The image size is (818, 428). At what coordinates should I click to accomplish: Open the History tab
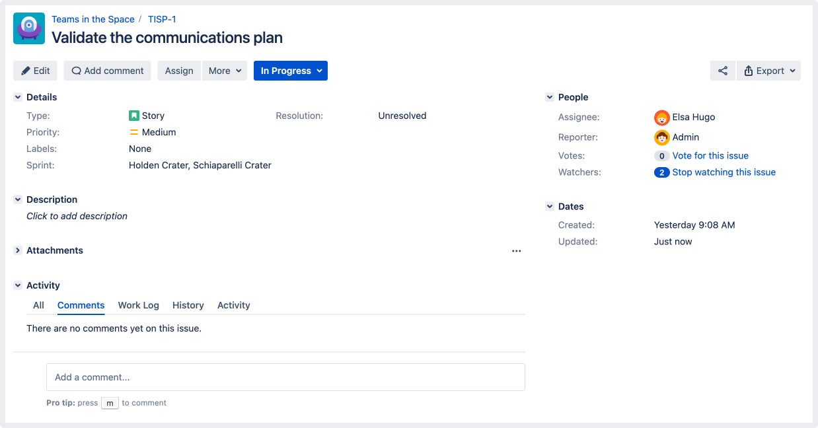tap(188, 305)
